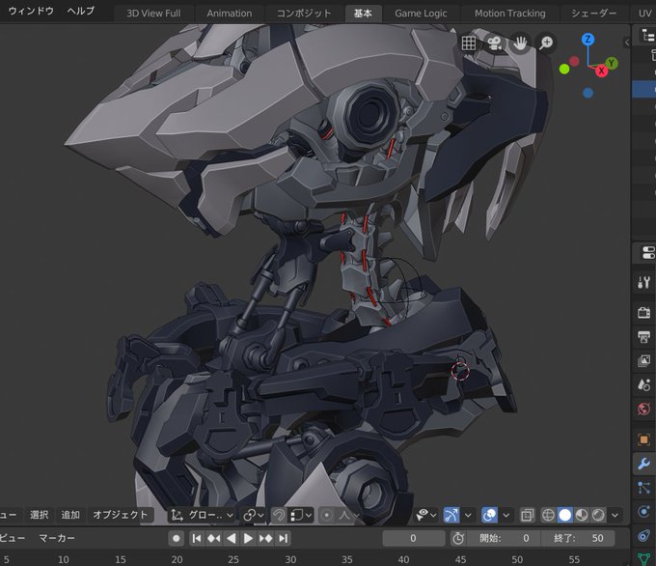656x566 pixels.
Task: Click frame 30 on timeline ruler
Action: pos(290,559)
